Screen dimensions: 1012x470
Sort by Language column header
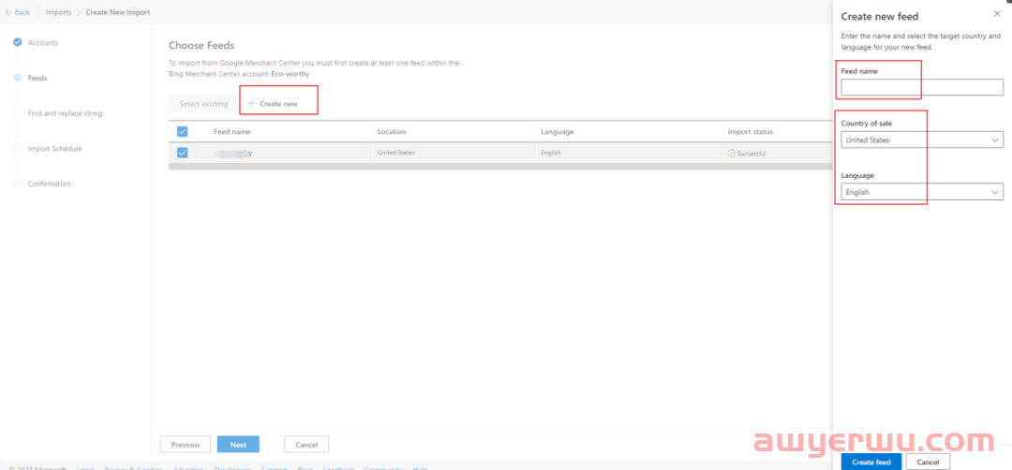[x=557, y=131]
